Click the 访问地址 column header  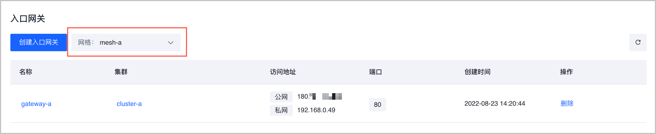[x=283, y=72]
